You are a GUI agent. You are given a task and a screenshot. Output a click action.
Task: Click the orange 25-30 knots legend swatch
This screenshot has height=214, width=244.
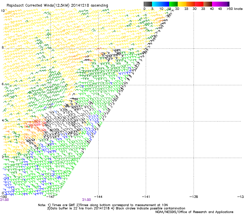tap(191, 4)
